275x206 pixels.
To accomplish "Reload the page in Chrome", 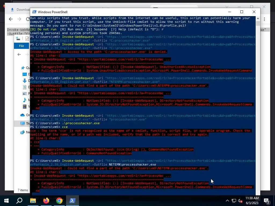I will coord(28,19).
